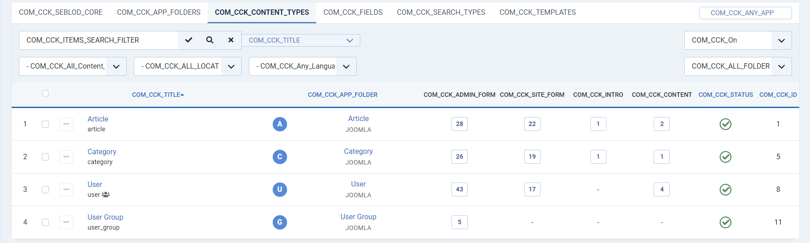Viewport: 810px width, 243px height.
Task: Expand the COM_CCK_TITLE search dropdown
Action: click(x=301, y=40)
